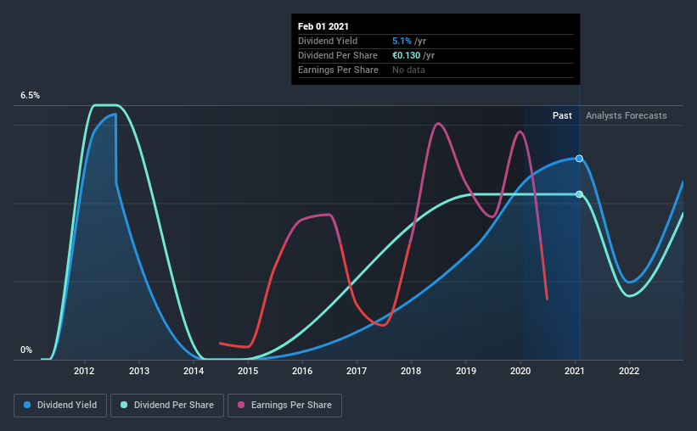This screenshot has height=431, width=697.
Task: Click the teal Dividend Per Share legend dot
Action: 124,405
